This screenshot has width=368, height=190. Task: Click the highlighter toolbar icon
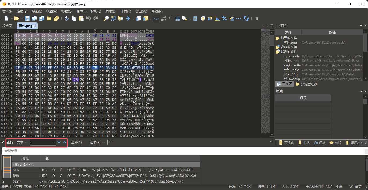click(185, 18)
